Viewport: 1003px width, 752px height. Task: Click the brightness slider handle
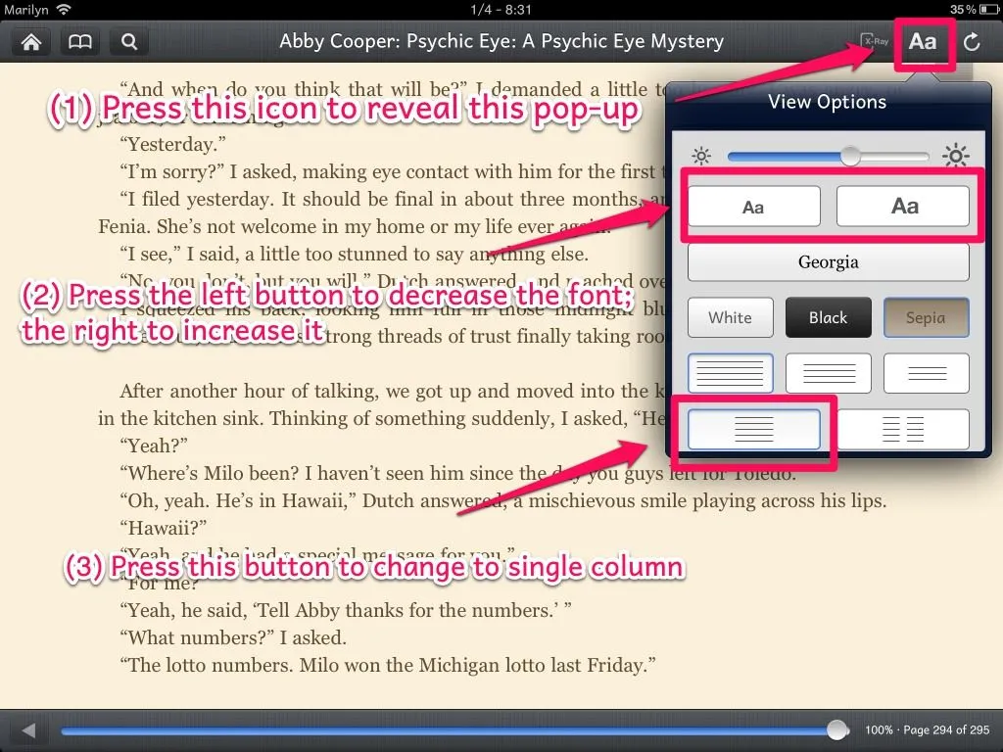tap(850, 157)
